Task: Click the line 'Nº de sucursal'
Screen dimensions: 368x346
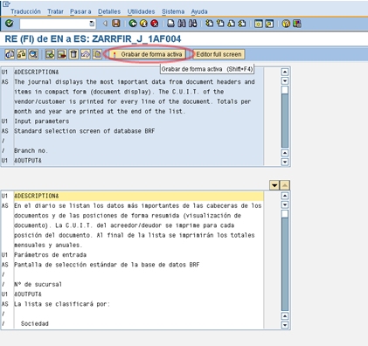Action: pos(38,284)
